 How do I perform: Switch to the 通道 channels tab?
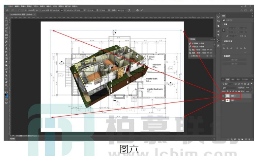pos(233,79)
